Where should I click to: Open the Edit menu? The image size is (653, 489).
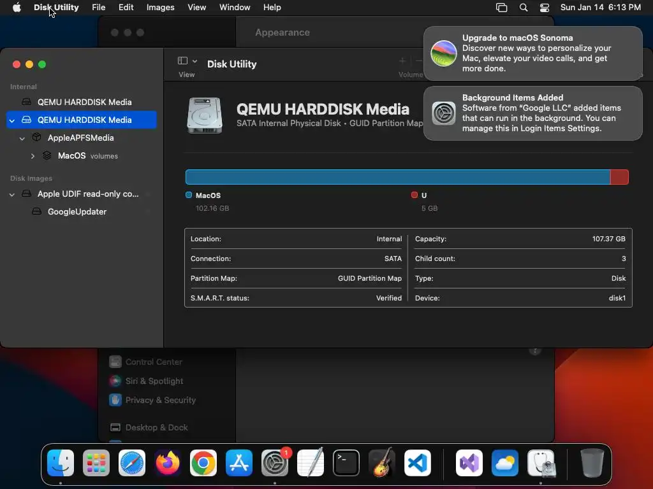126,8
